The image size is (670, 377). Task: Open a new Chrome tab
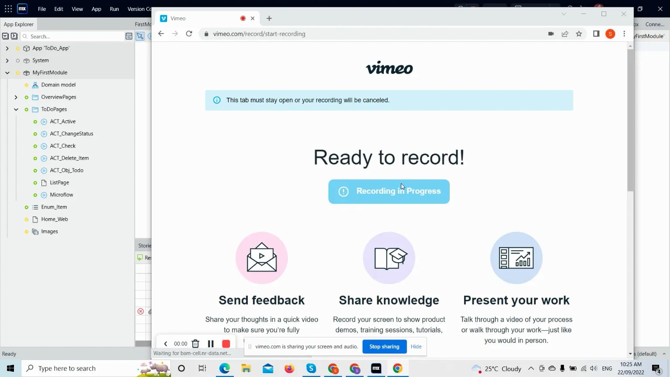point(269,18)
